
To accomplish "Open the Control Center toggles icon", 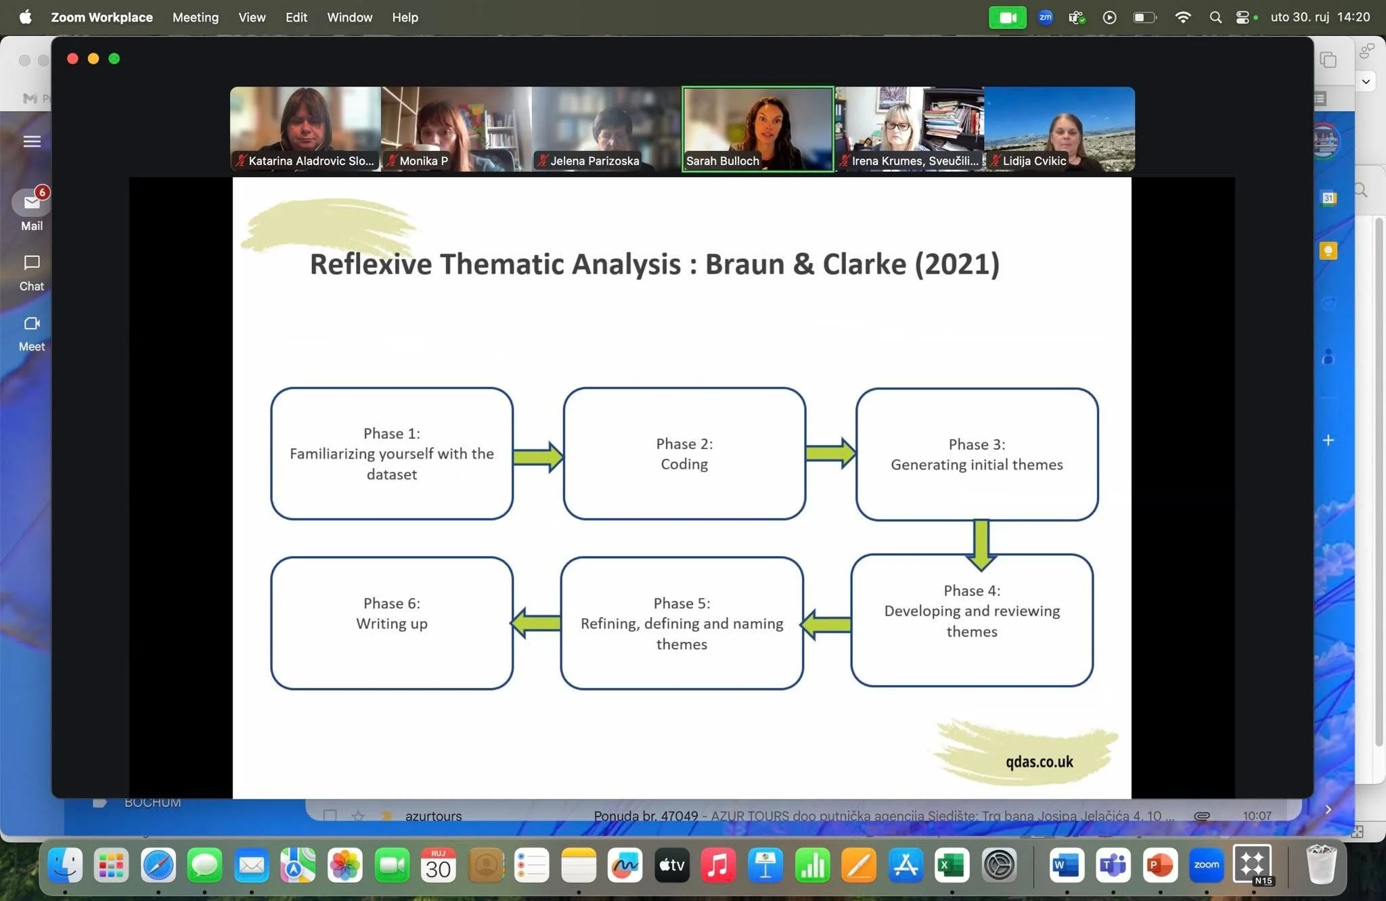I will [x=1243, y=18].
